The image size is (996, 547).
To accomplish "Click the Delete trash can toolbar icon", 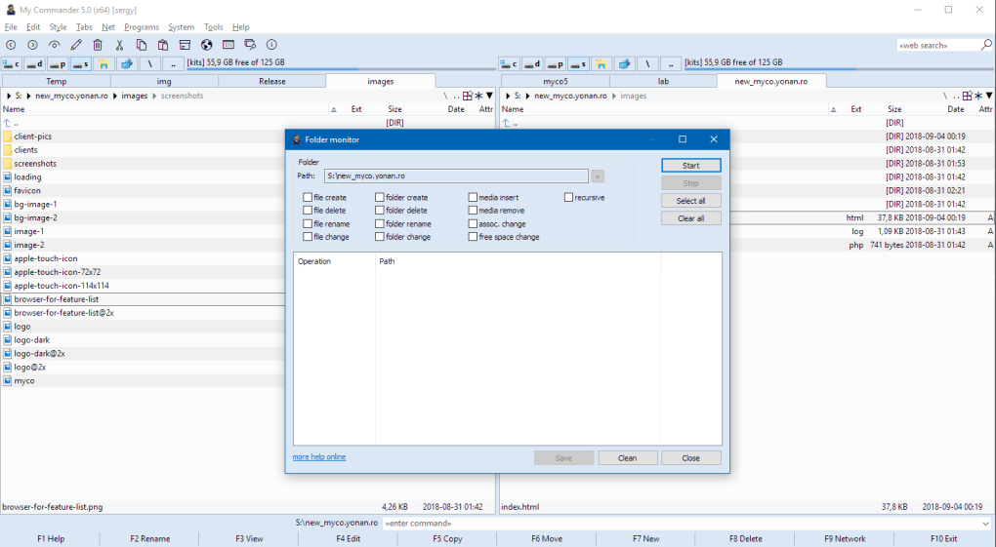I will 98,45.
